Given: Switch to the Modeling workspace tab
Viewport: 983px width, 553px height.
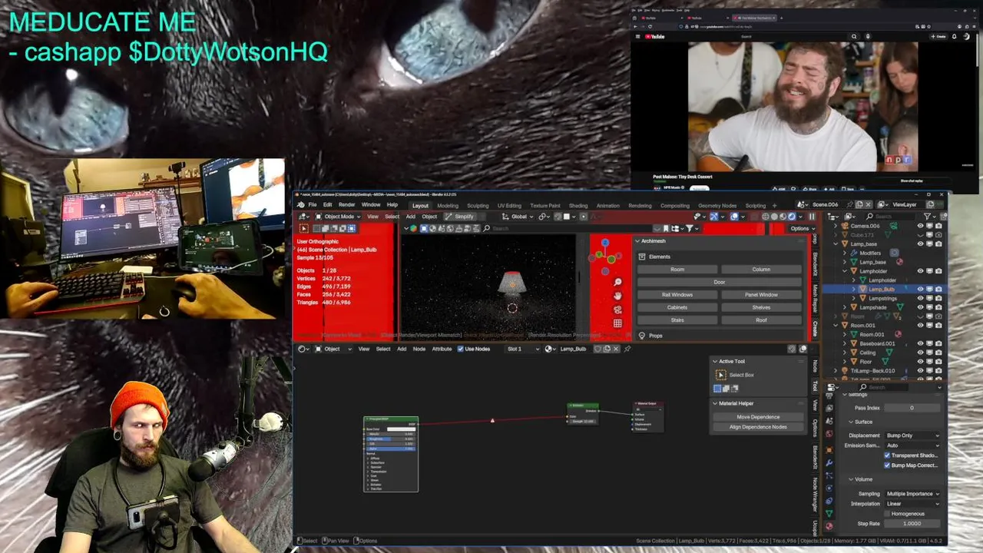Looking at the screenshot, I should point(447,206).
